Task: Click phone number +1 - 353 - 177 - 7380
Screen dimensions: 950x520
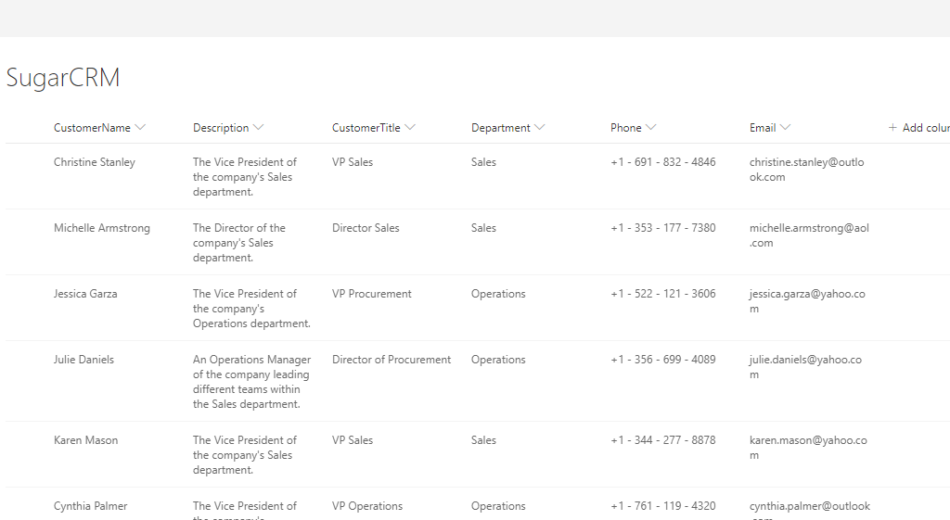Action: click(x=662, y=228)
